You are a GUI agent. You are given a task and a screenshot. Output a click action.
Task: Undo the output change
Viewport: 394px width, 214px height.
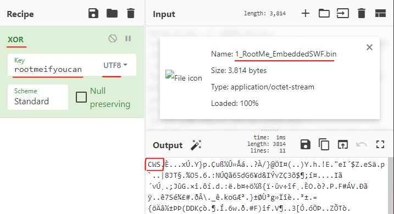pos(362,144)
